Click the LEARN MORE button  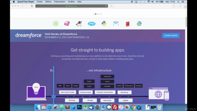tap(171, 36)
